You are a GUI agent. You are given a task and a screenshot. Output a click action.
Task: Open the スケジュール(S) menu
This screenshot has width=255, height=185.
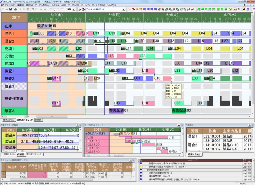pyautogui.click(x=60, y=5)
